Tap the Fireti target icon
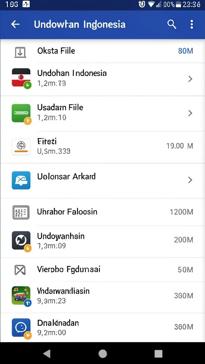 point(21,146)
